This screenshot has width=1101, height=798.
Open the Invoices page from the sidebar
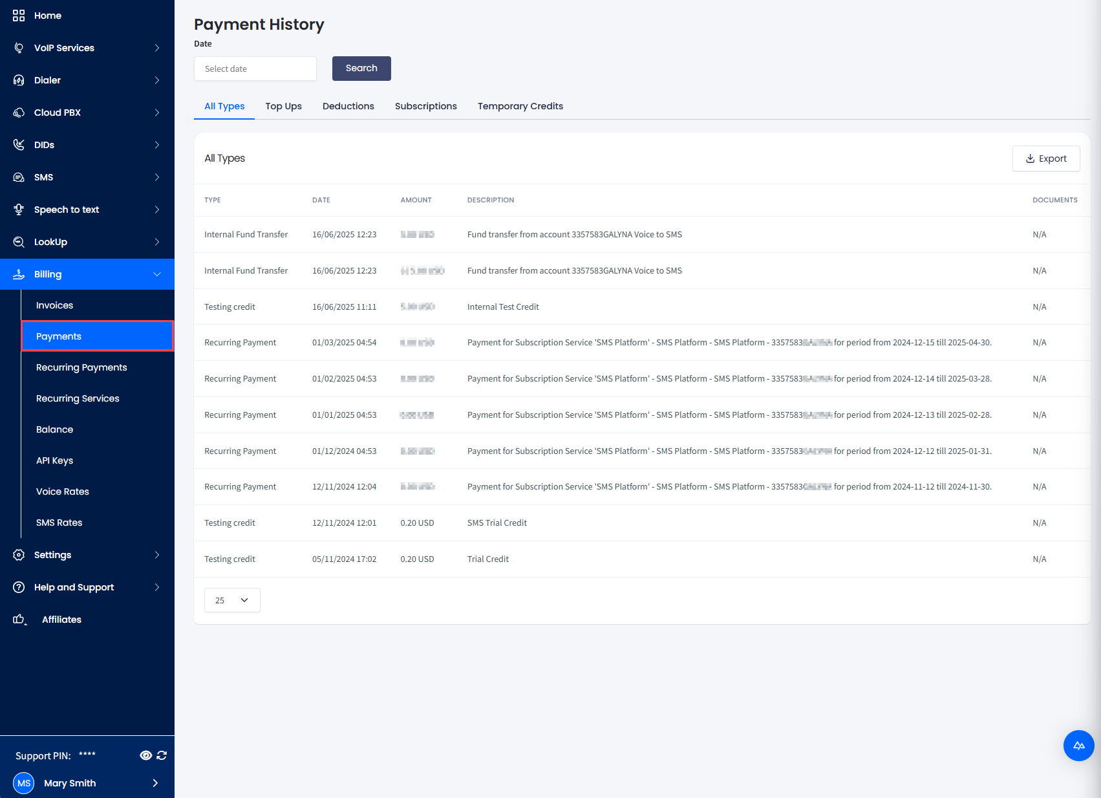coord(54,305)
